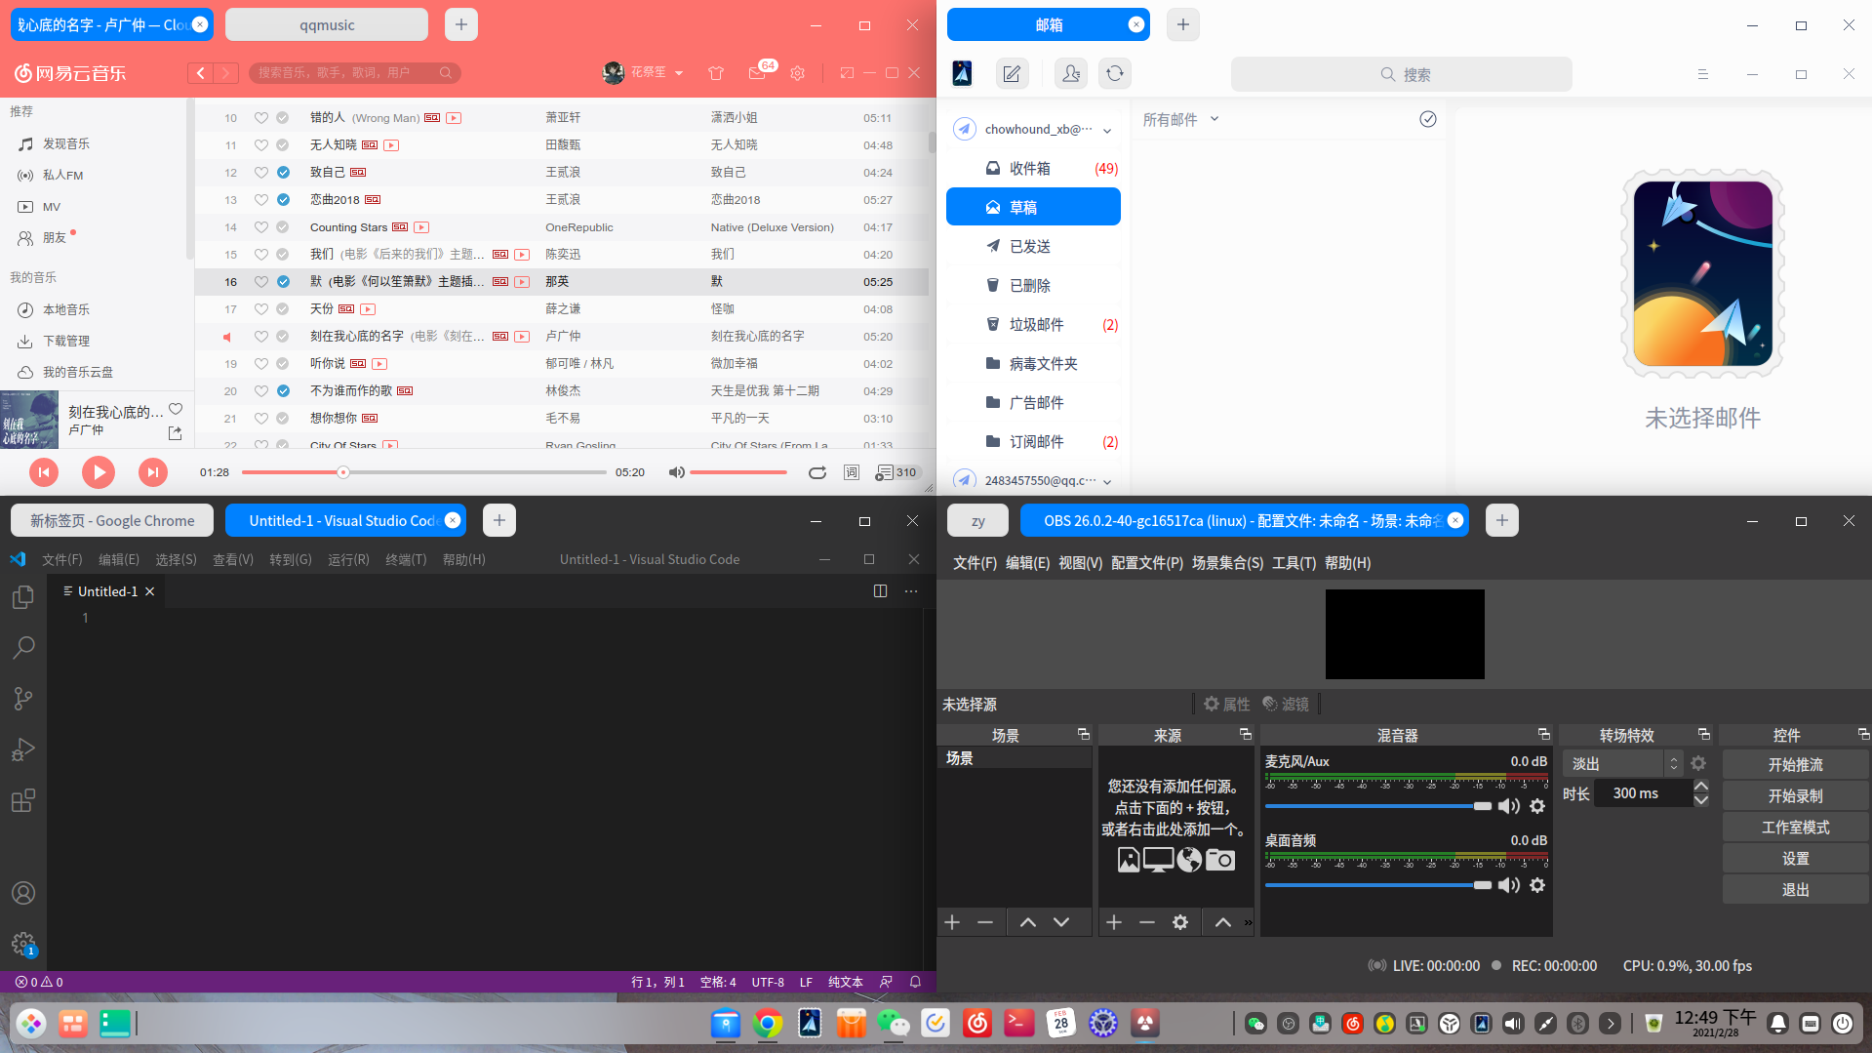Mute the NetEase Music volume
The width and height of the screenshot is (1872, 1053).
676,472
